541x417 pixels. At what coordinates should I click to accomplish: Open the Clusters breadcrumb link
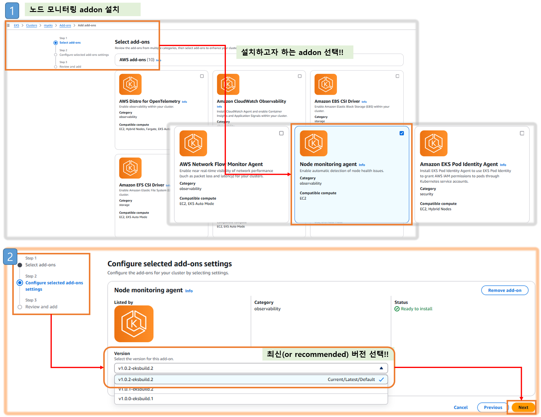point(31,25)
